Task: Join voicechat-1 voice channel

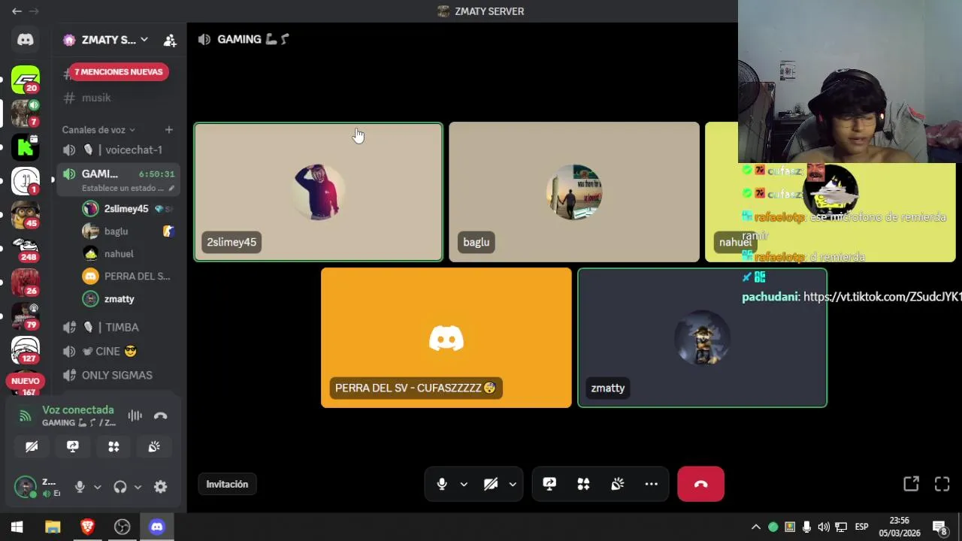Action: coord(119,150)
